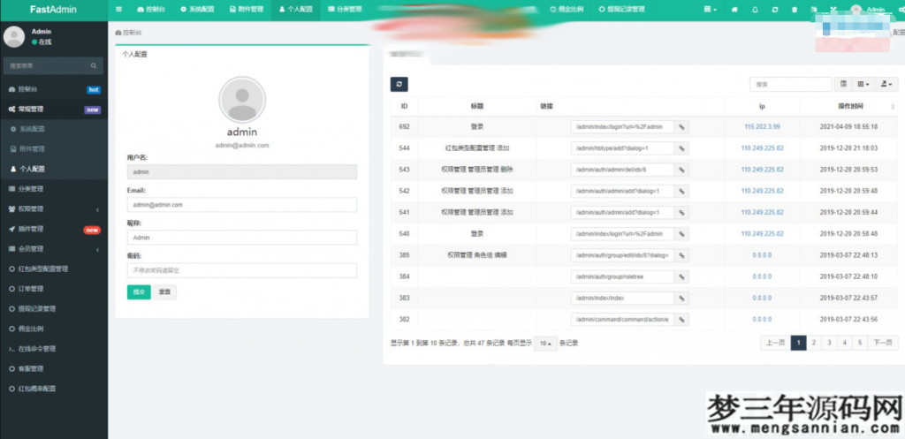Sort by 操作时间 column header
905x439 pixels.
[852, 106]
